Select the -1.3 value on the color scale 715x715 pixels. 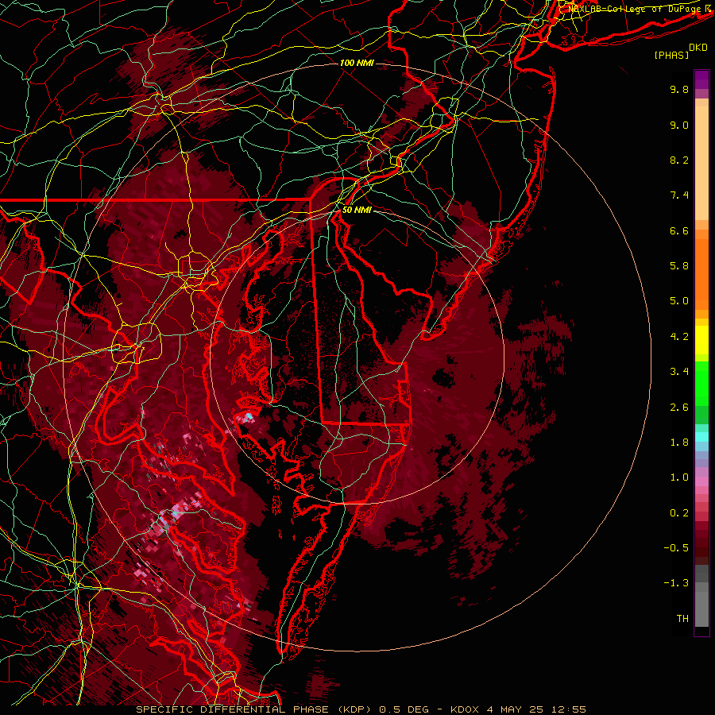[676, 583]
